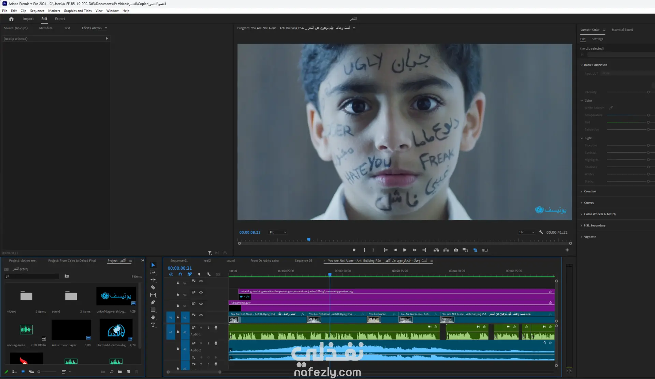Toggle the V1 track lock

[178, 317]
